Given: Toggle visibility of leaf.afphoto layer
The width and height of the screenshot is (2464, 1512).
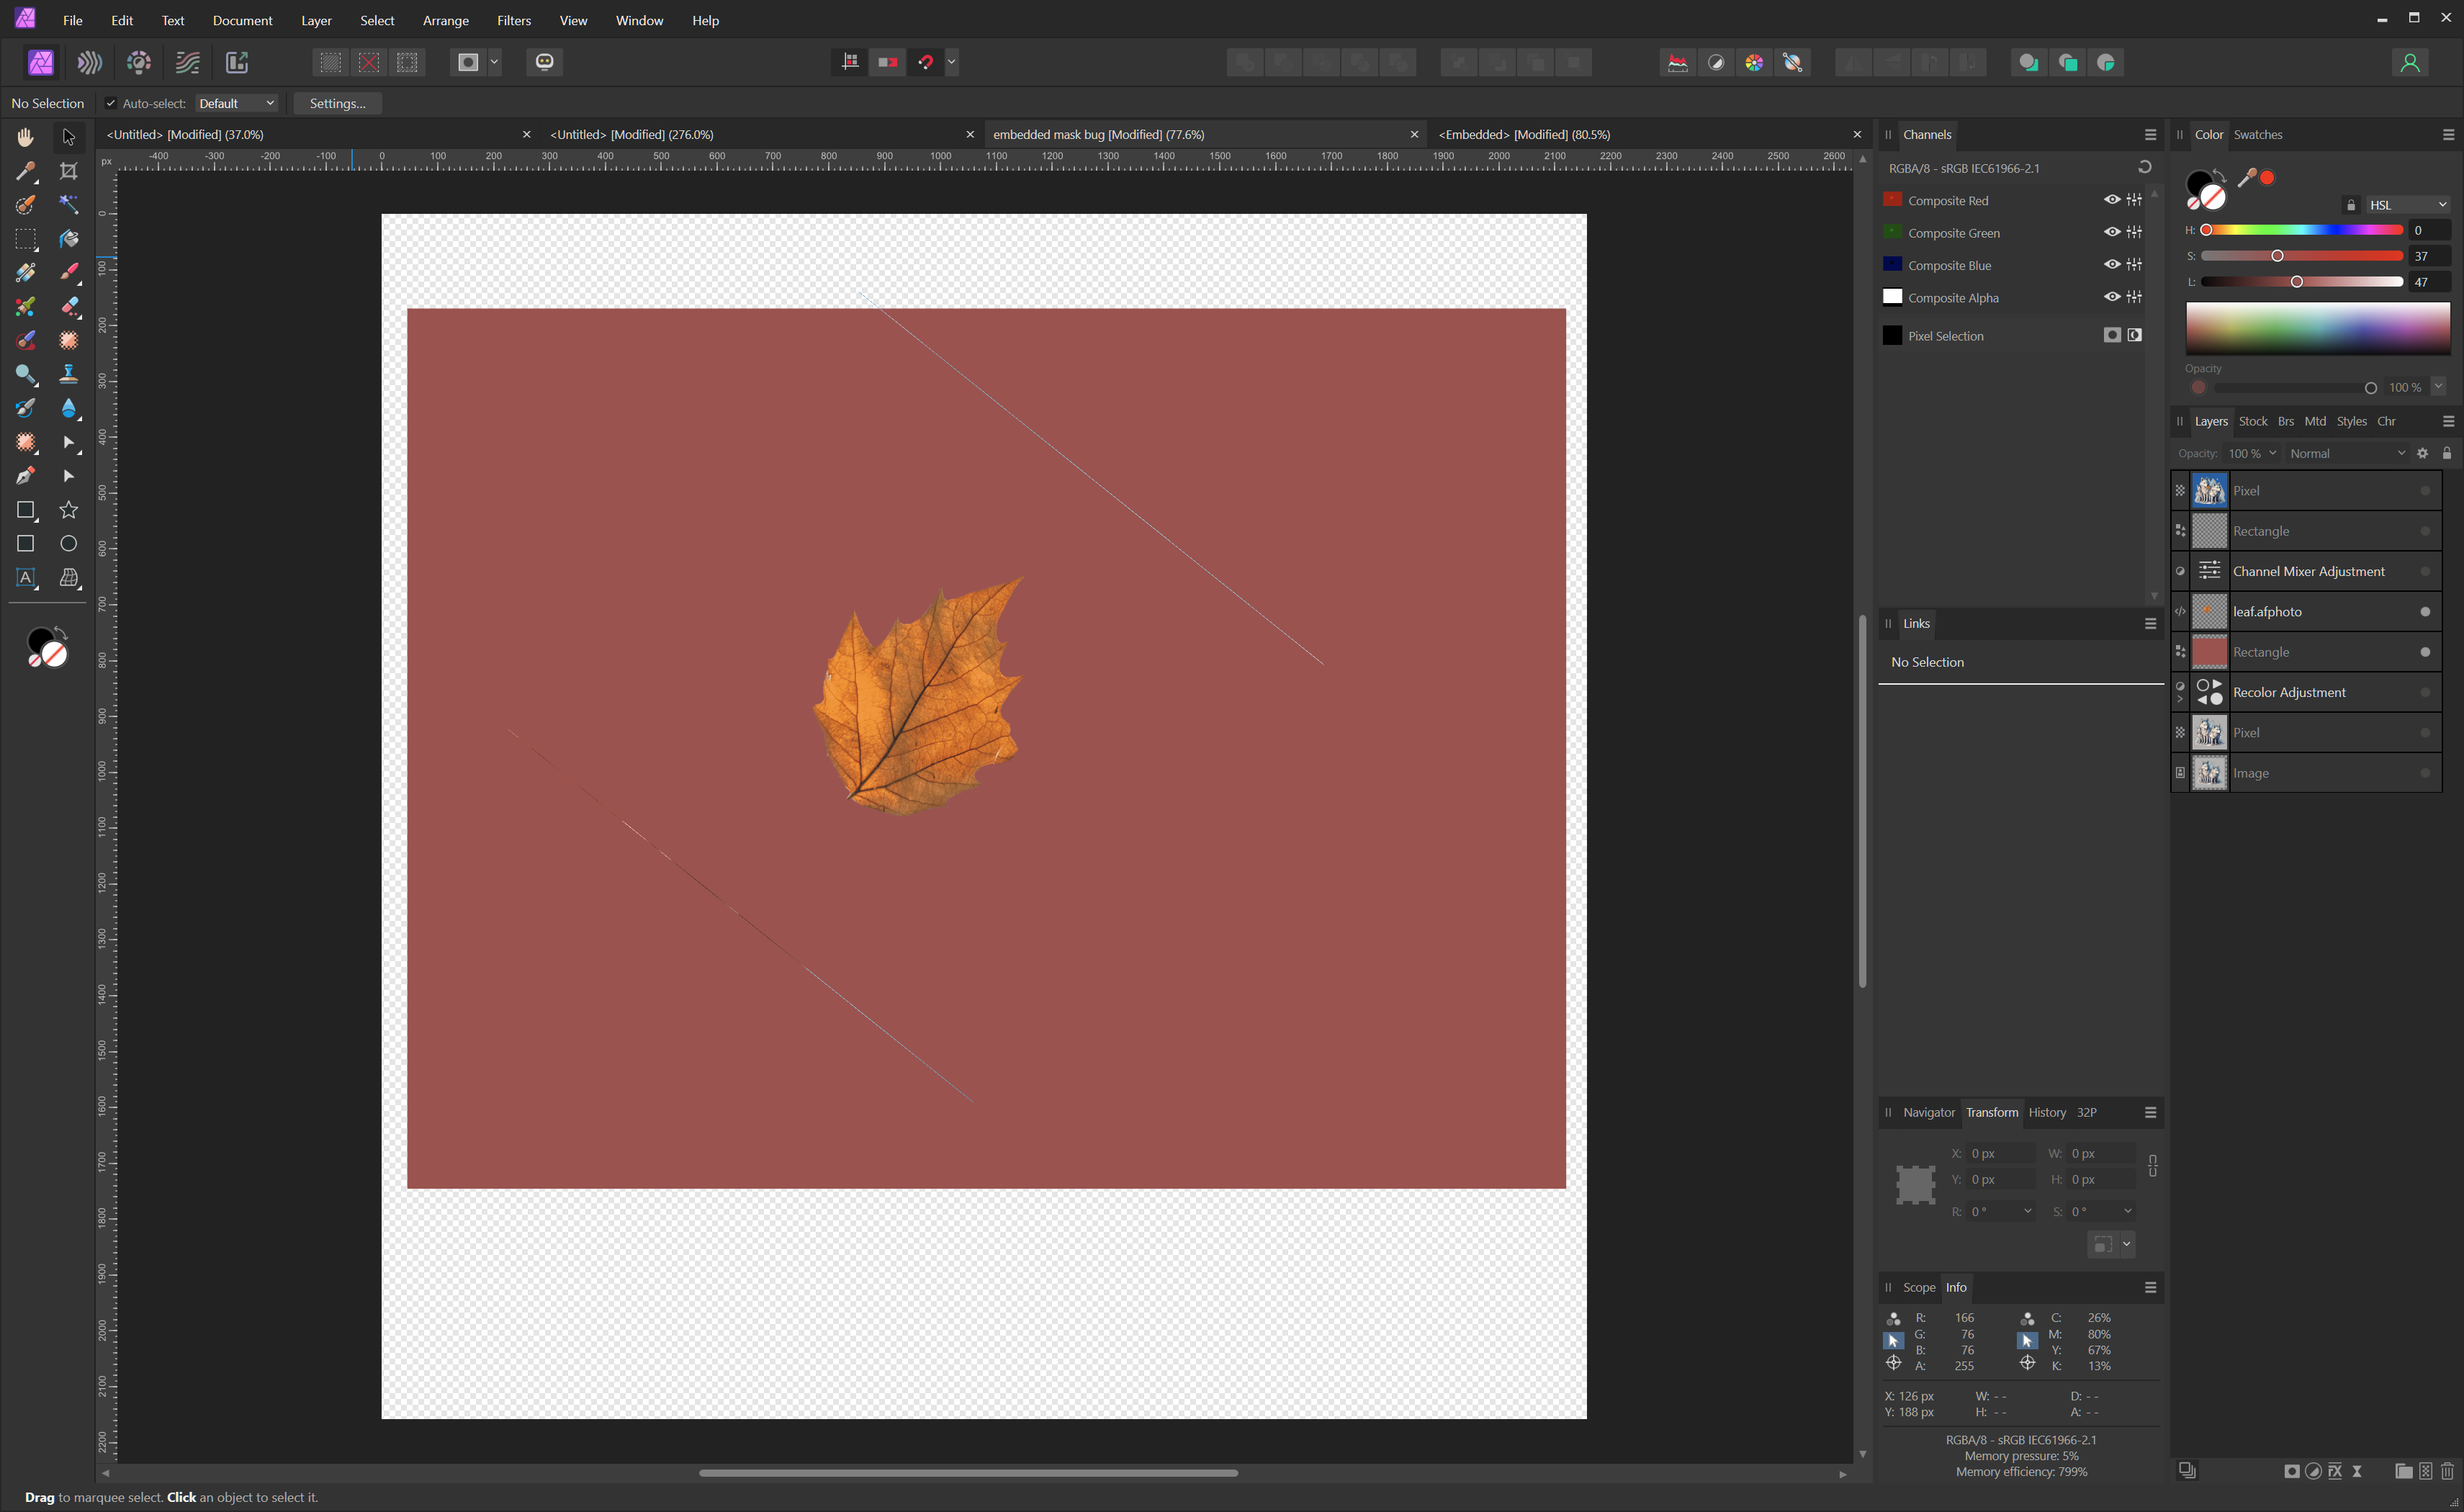Looking at the screenshot, I should 2424,612.
